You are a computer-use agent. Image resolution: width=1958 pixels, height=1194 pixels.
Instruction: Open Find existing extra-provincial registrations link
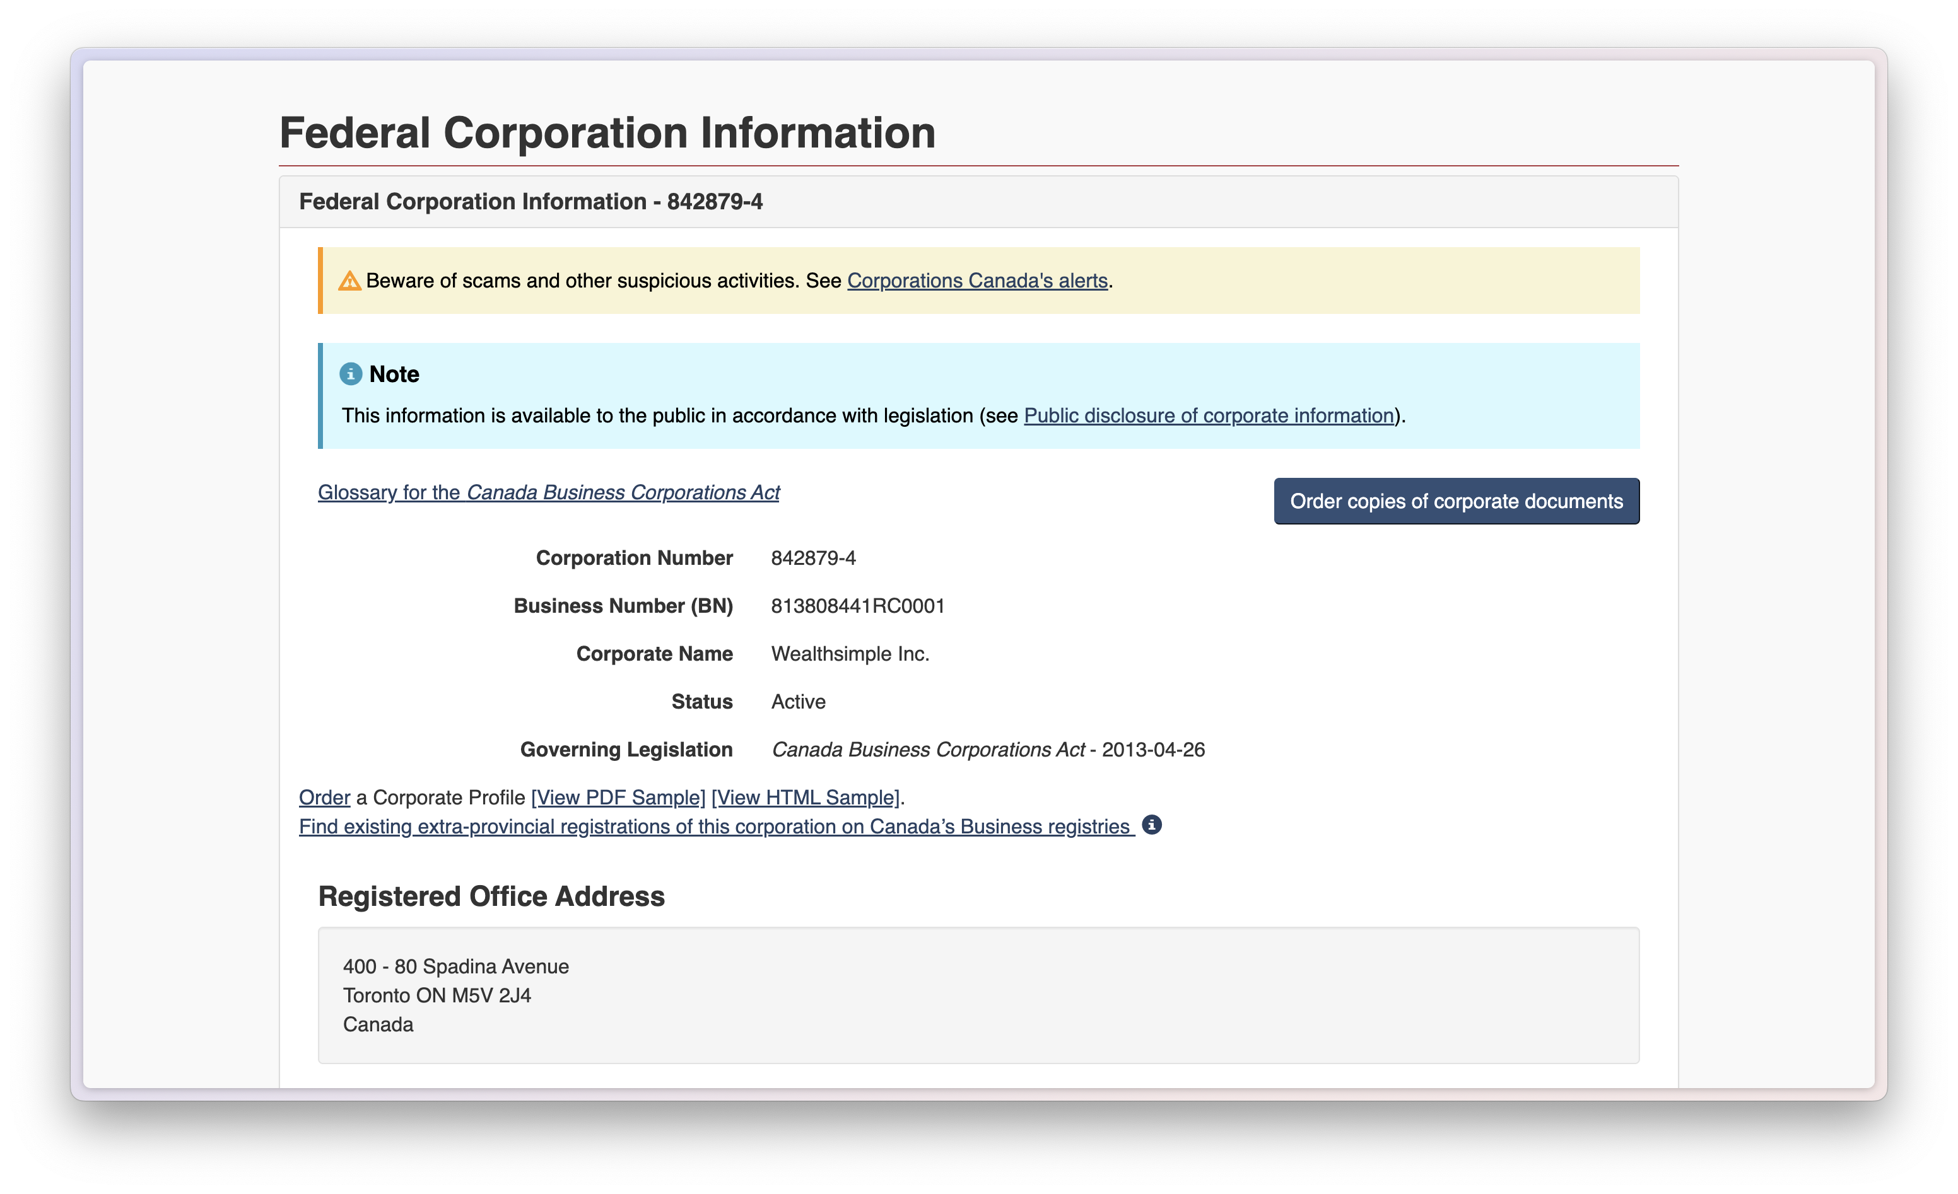click(715, 827)
